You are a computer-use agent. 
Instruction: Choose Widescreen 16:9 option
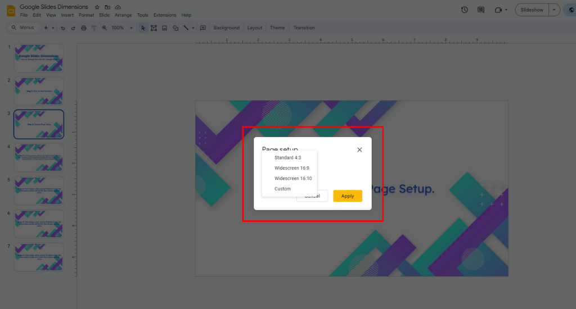[x=291, y=168]
